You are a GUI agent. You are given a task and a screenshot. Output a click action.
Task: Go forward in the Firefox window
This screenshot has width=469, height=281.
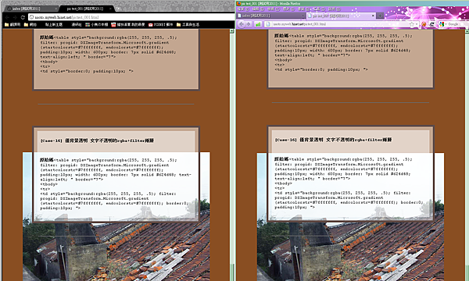(x=249, y=24)
